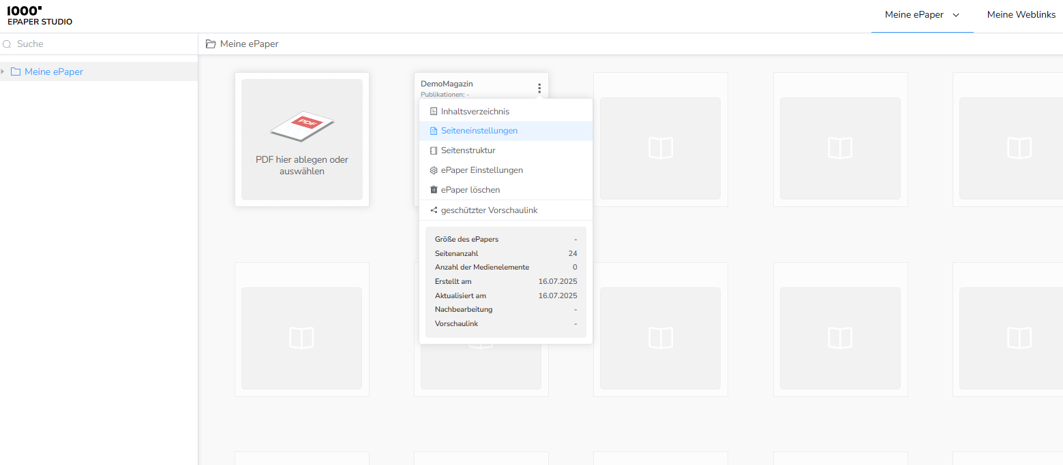Image resolution: width=1063 pixels, height=465 pixels.
Task: Click the Aktualisiert am date 16.07.2025
Action: pyautogui.click(x=558, y=295)
